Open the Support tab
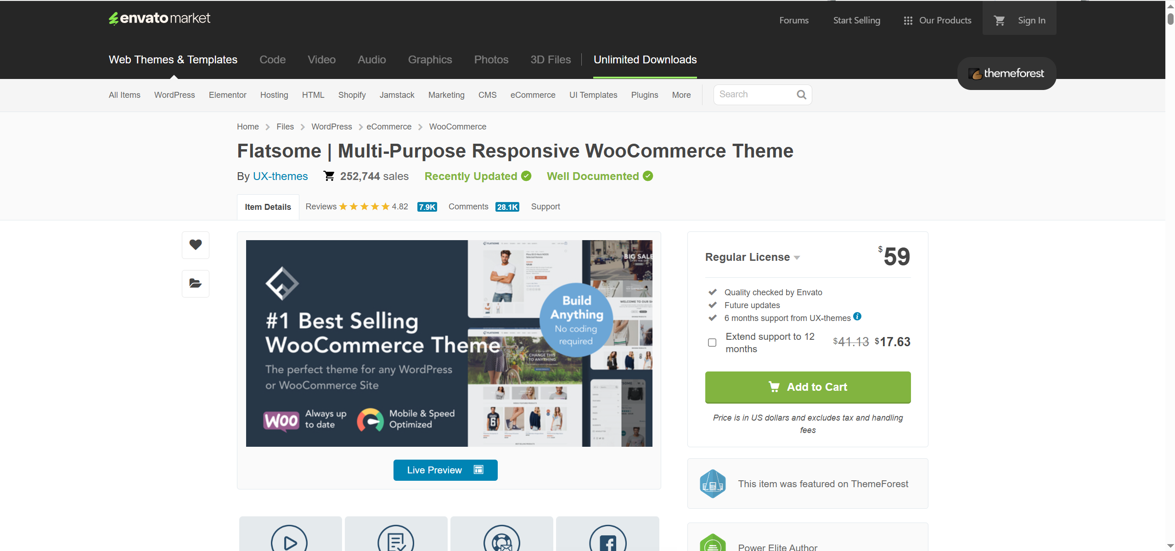This screenshot has height=551, width=1175. click(545, 207)
